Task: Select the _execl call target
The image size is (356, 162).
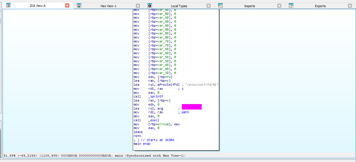Action: 154,120
